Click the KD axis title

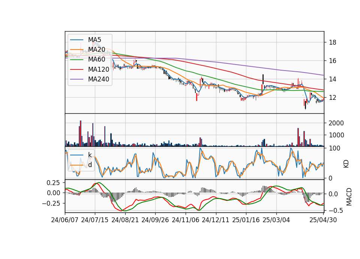[x=346, y=164]
